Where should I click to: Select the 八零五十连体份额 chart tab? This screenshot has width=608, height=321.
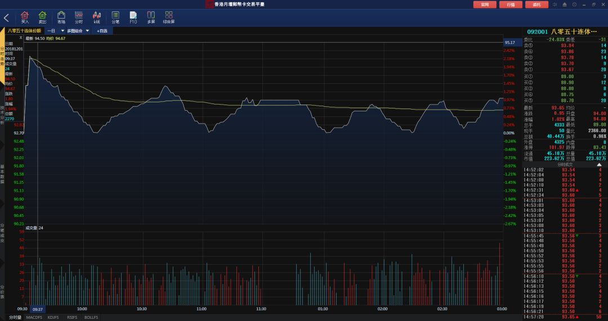click(24, 30)
